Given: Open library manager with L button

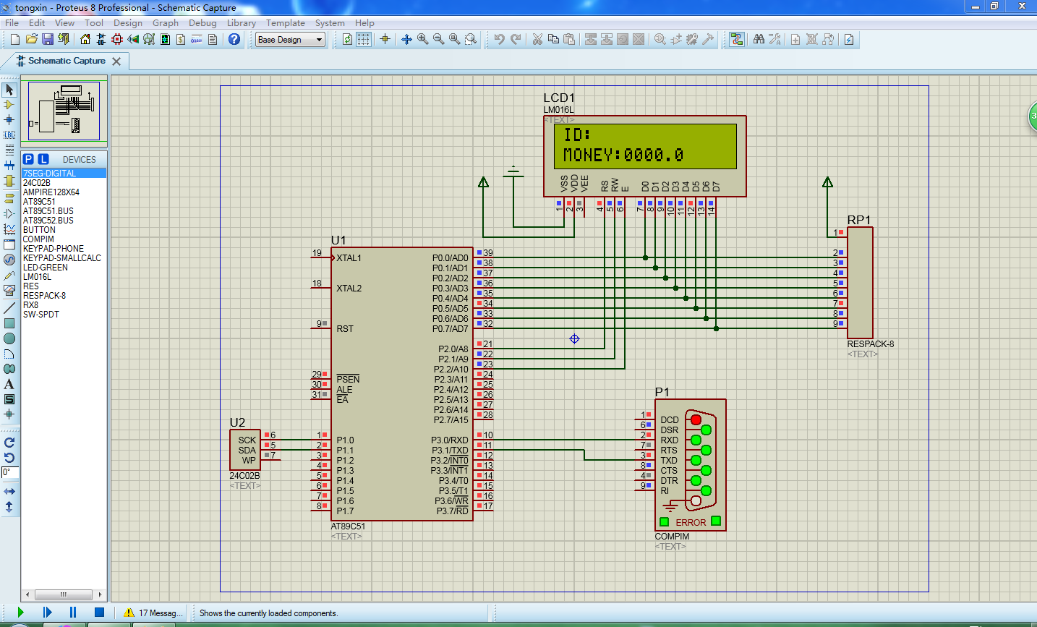Looking at the screenshot, I should [x=43, y=159].
